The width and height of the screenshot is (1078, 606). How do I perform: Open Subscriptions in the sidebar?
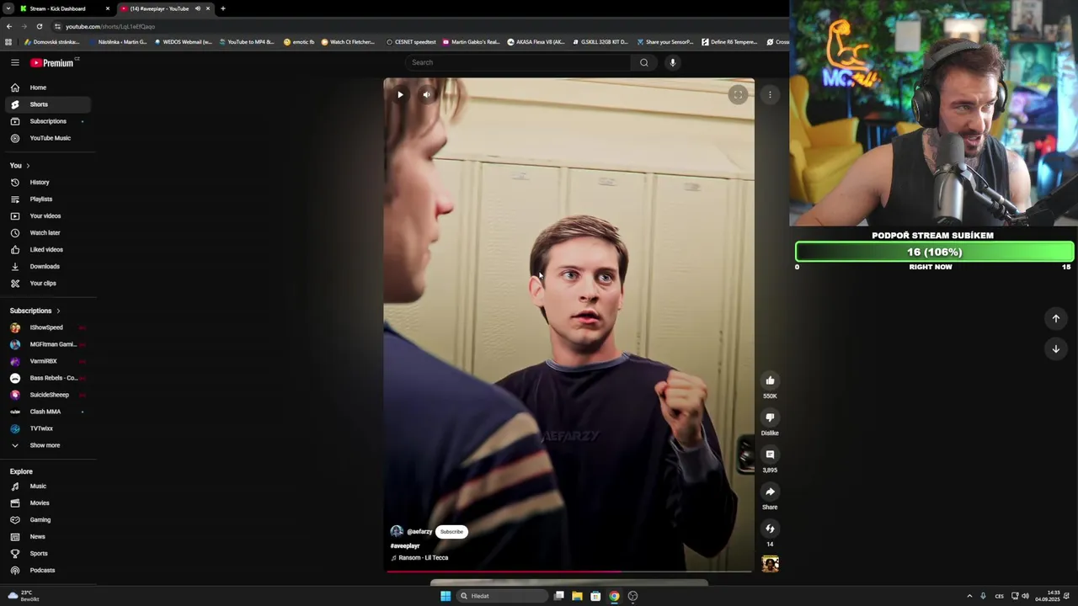tap(46, 121)
